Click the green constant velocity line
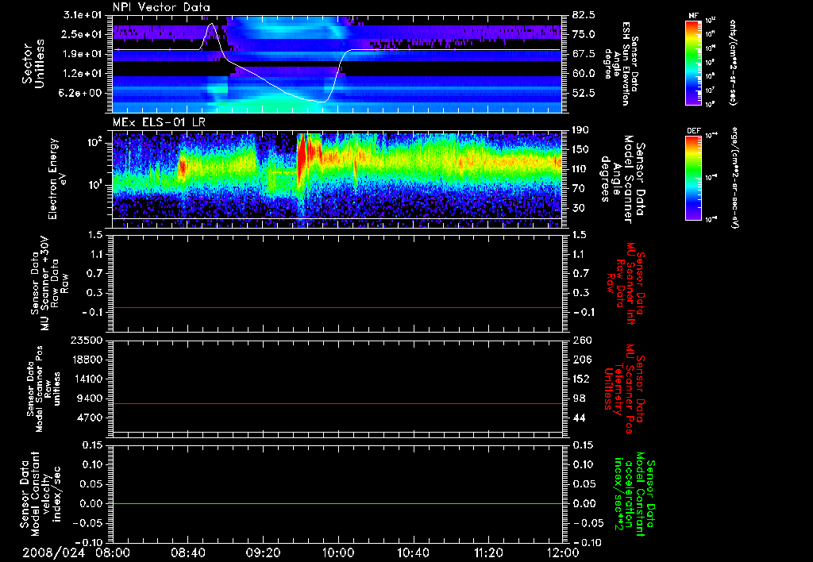Image resolution: width=813 pixels, height=562 pixels. pos(337,503)
